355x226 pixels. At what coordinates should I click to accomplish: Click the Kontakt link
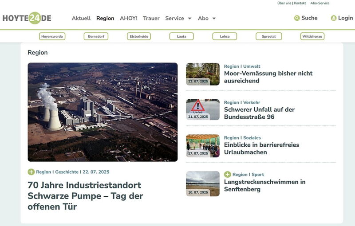coord(300,3)
